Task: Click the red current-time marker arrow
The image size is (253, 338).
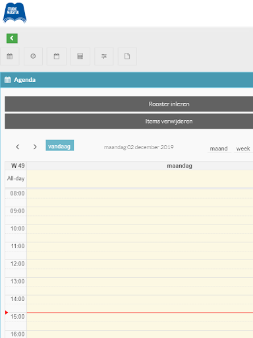Action: pyautogui.click(x=7, y=312)
